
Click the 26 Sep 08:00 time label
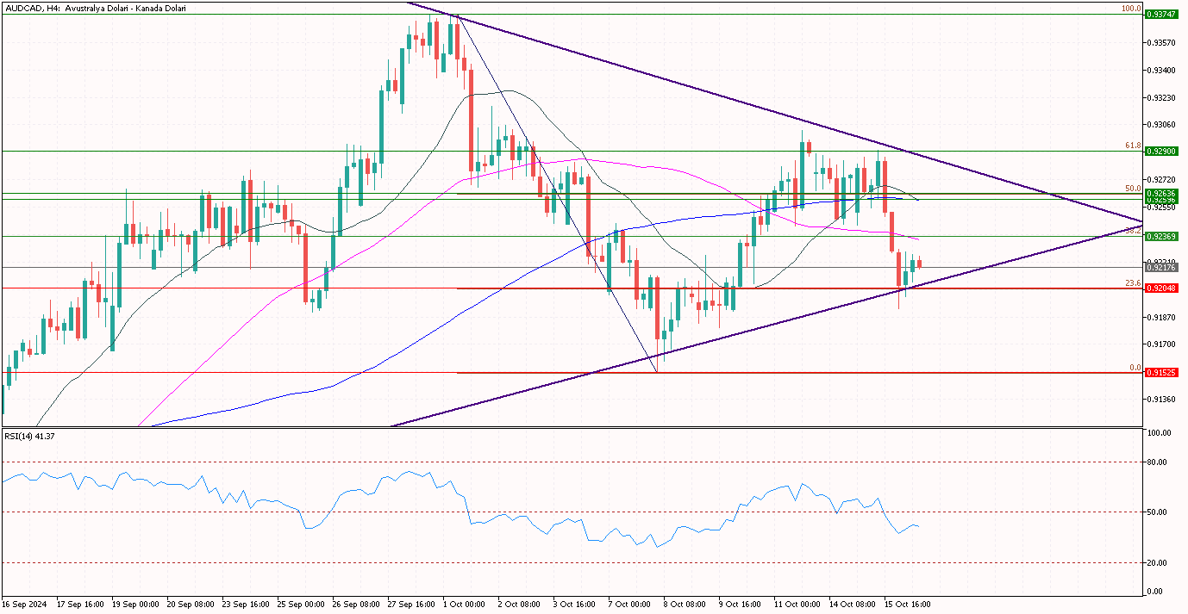[357, 605]
